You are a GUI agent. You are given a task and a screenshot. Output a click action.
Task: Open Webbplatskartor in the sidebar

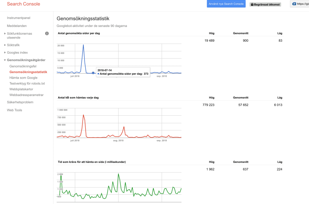click(x=21, y=89)
